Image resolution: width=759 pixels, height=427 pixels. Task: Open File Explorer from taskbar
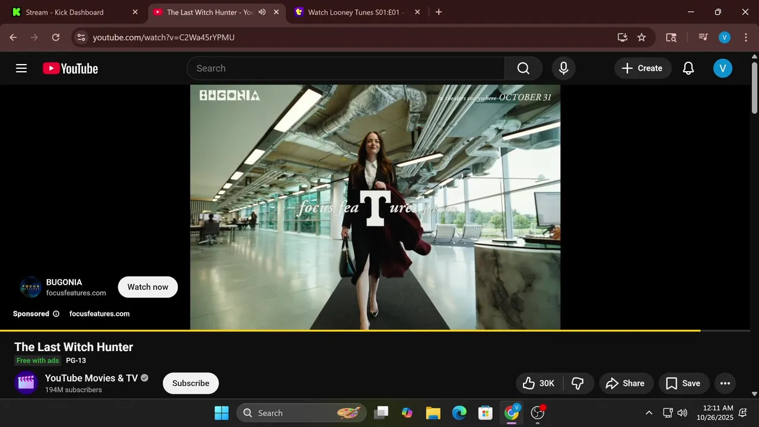click(x=433, y=413)
